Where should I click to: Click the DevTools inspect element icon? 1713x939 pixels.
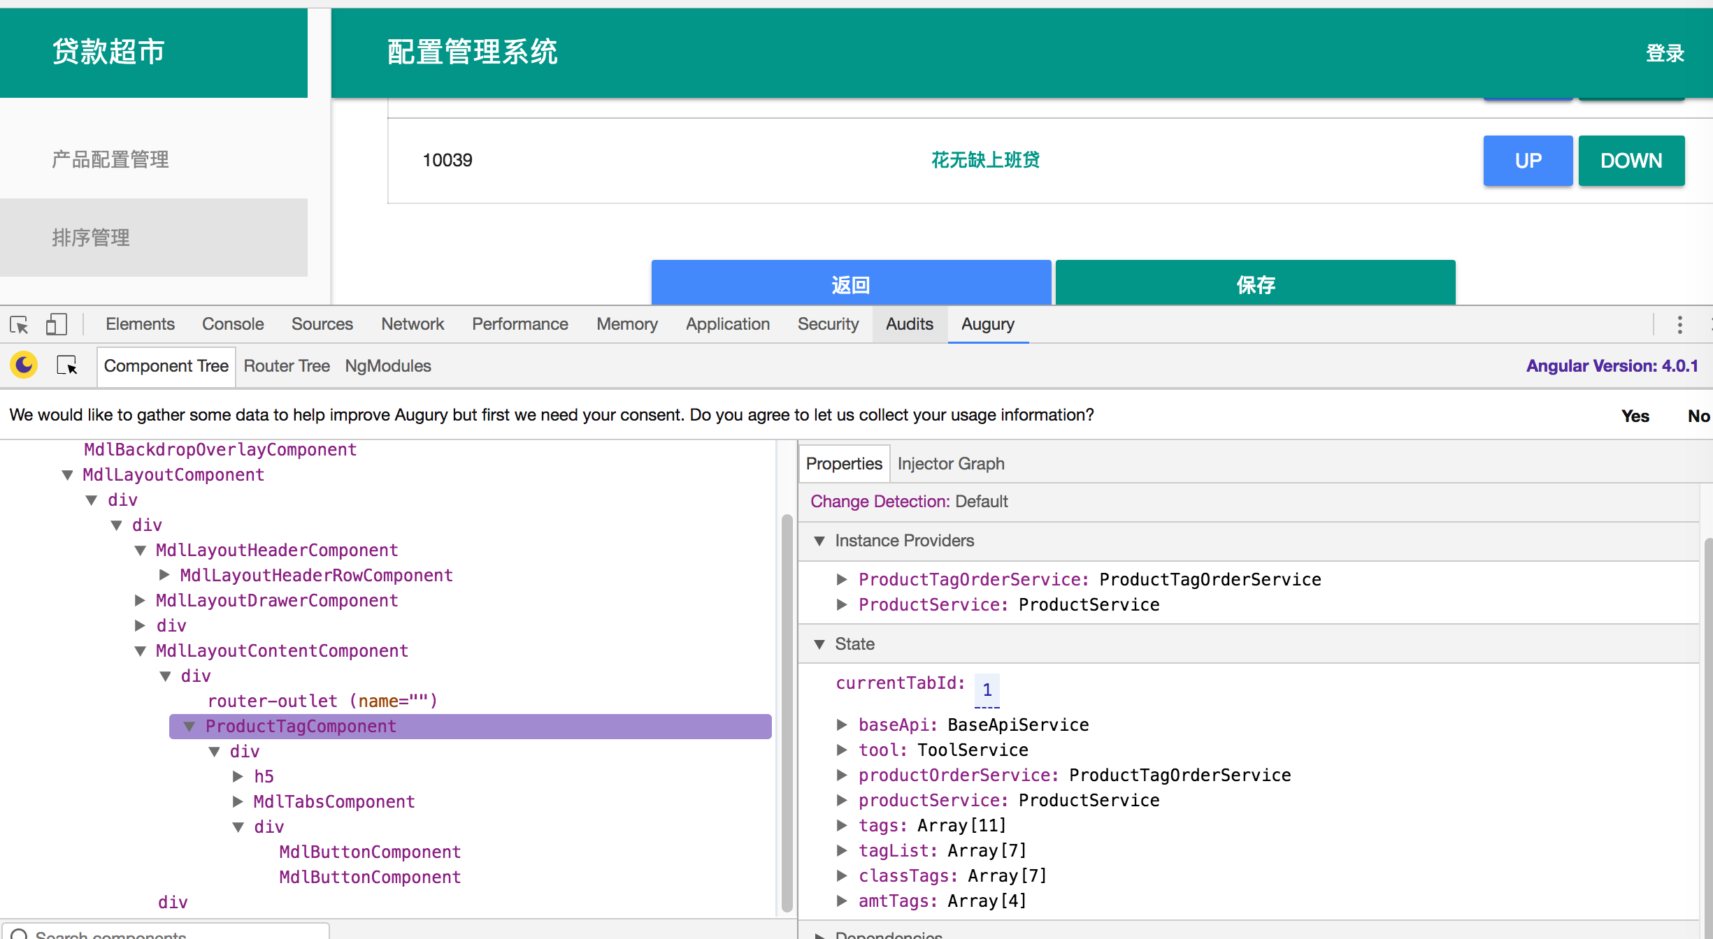pyautogui.click(x=19, y=325)
